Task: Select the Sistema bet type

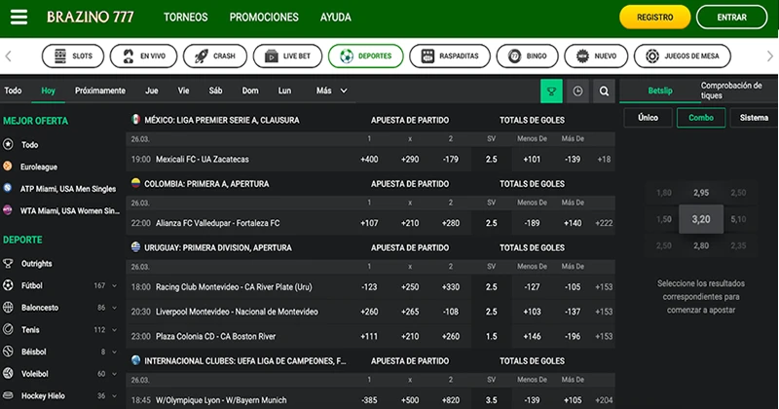Action: 754,118
